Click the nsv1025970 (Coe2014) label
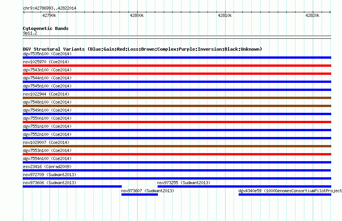Screen dimensions: 342x221 click(x=46, y=62)
